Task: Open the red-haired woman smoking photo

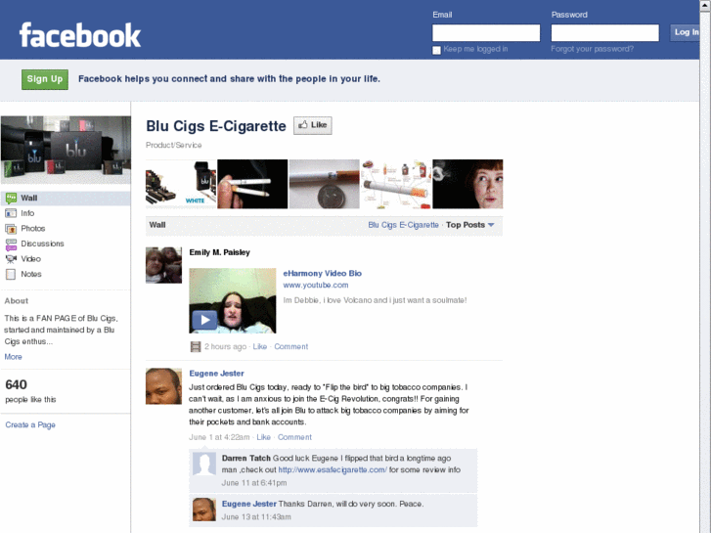Action: 467,184
